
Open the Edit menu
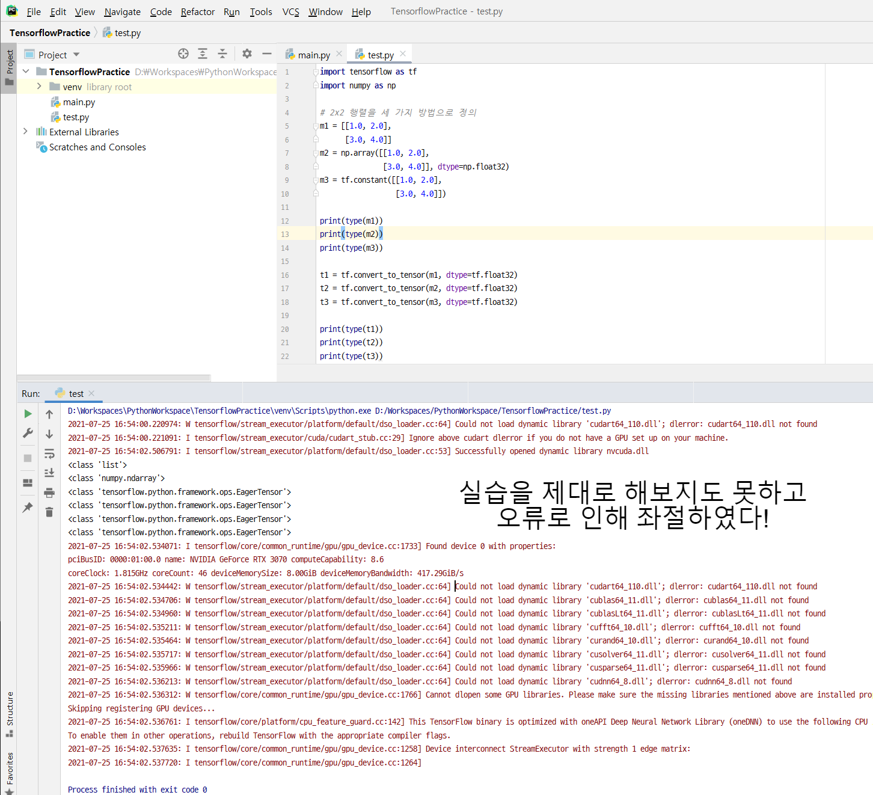(58, 11)
